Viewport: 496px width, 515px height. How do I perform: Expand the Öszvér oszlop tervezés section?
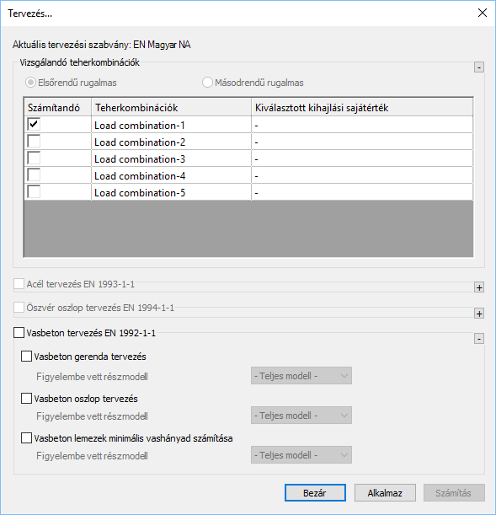click(x=479, y=314)
